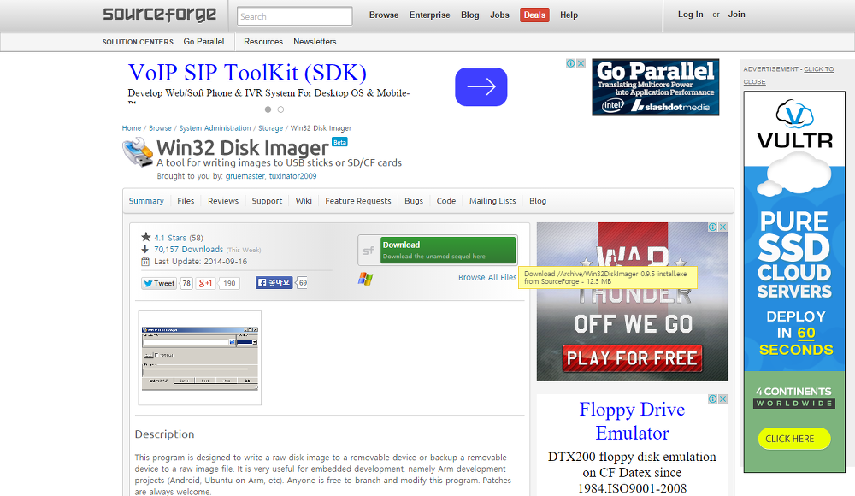Screen dimensions: 855x496
Task: Click the calendar icon beside Last Update
Action: point(145,262)
